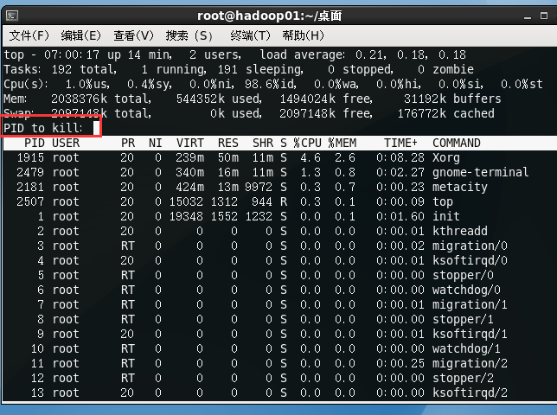The height and width of the screenshot is (415, 557).
Task: Maximize the terminal window
Action: coord(544,16)
